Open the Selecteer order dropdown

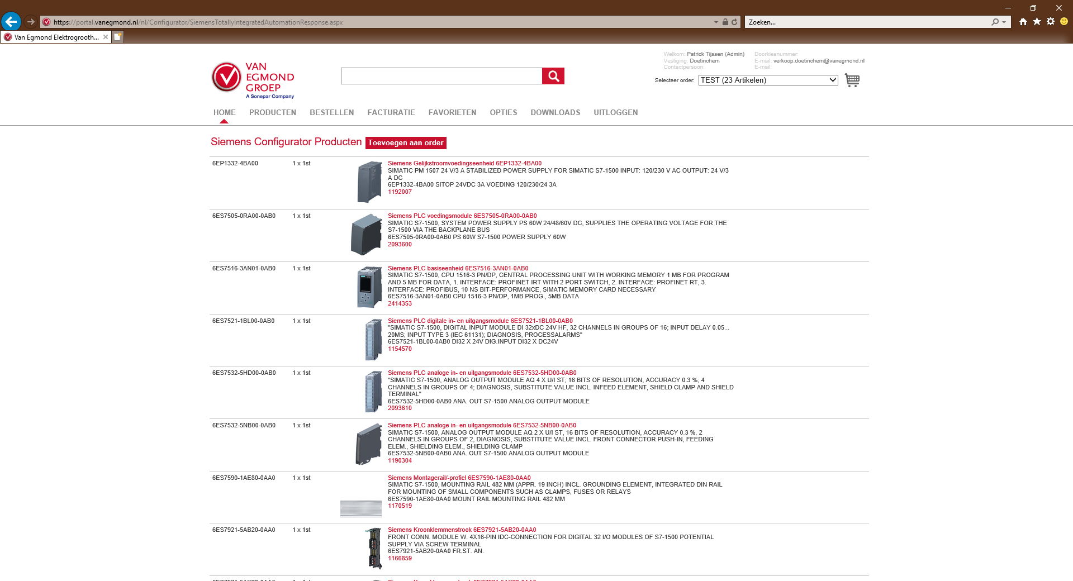768,80
